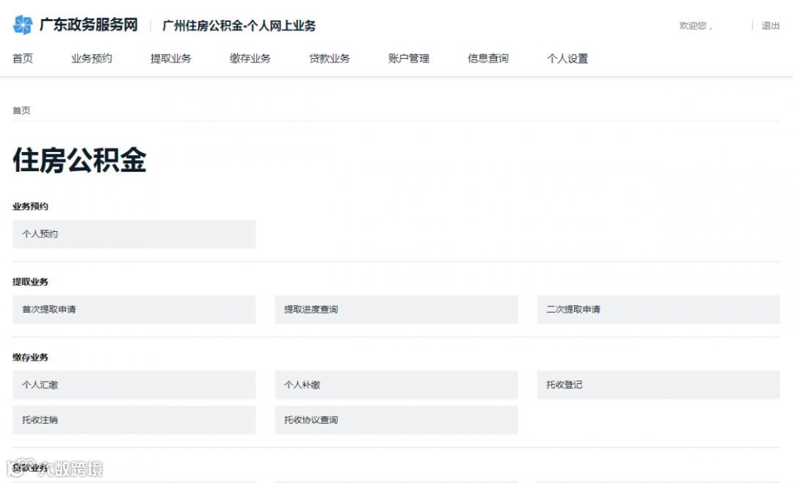This screenshot has height=483, width=793.
Task: Click the 广东政务服务网 site title
Action: [x=89, y=25]
